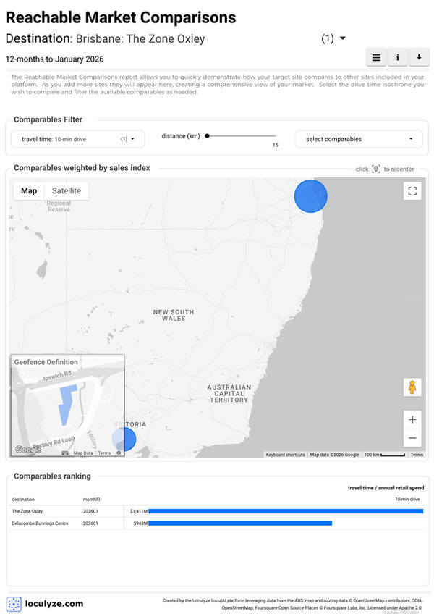Click the download arrow icon

point(419,58)
